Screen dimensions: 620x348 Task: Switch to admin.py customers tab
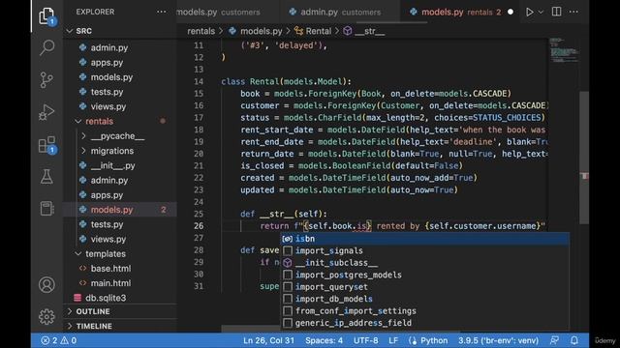pyautogui.click(x=340, y=13)
